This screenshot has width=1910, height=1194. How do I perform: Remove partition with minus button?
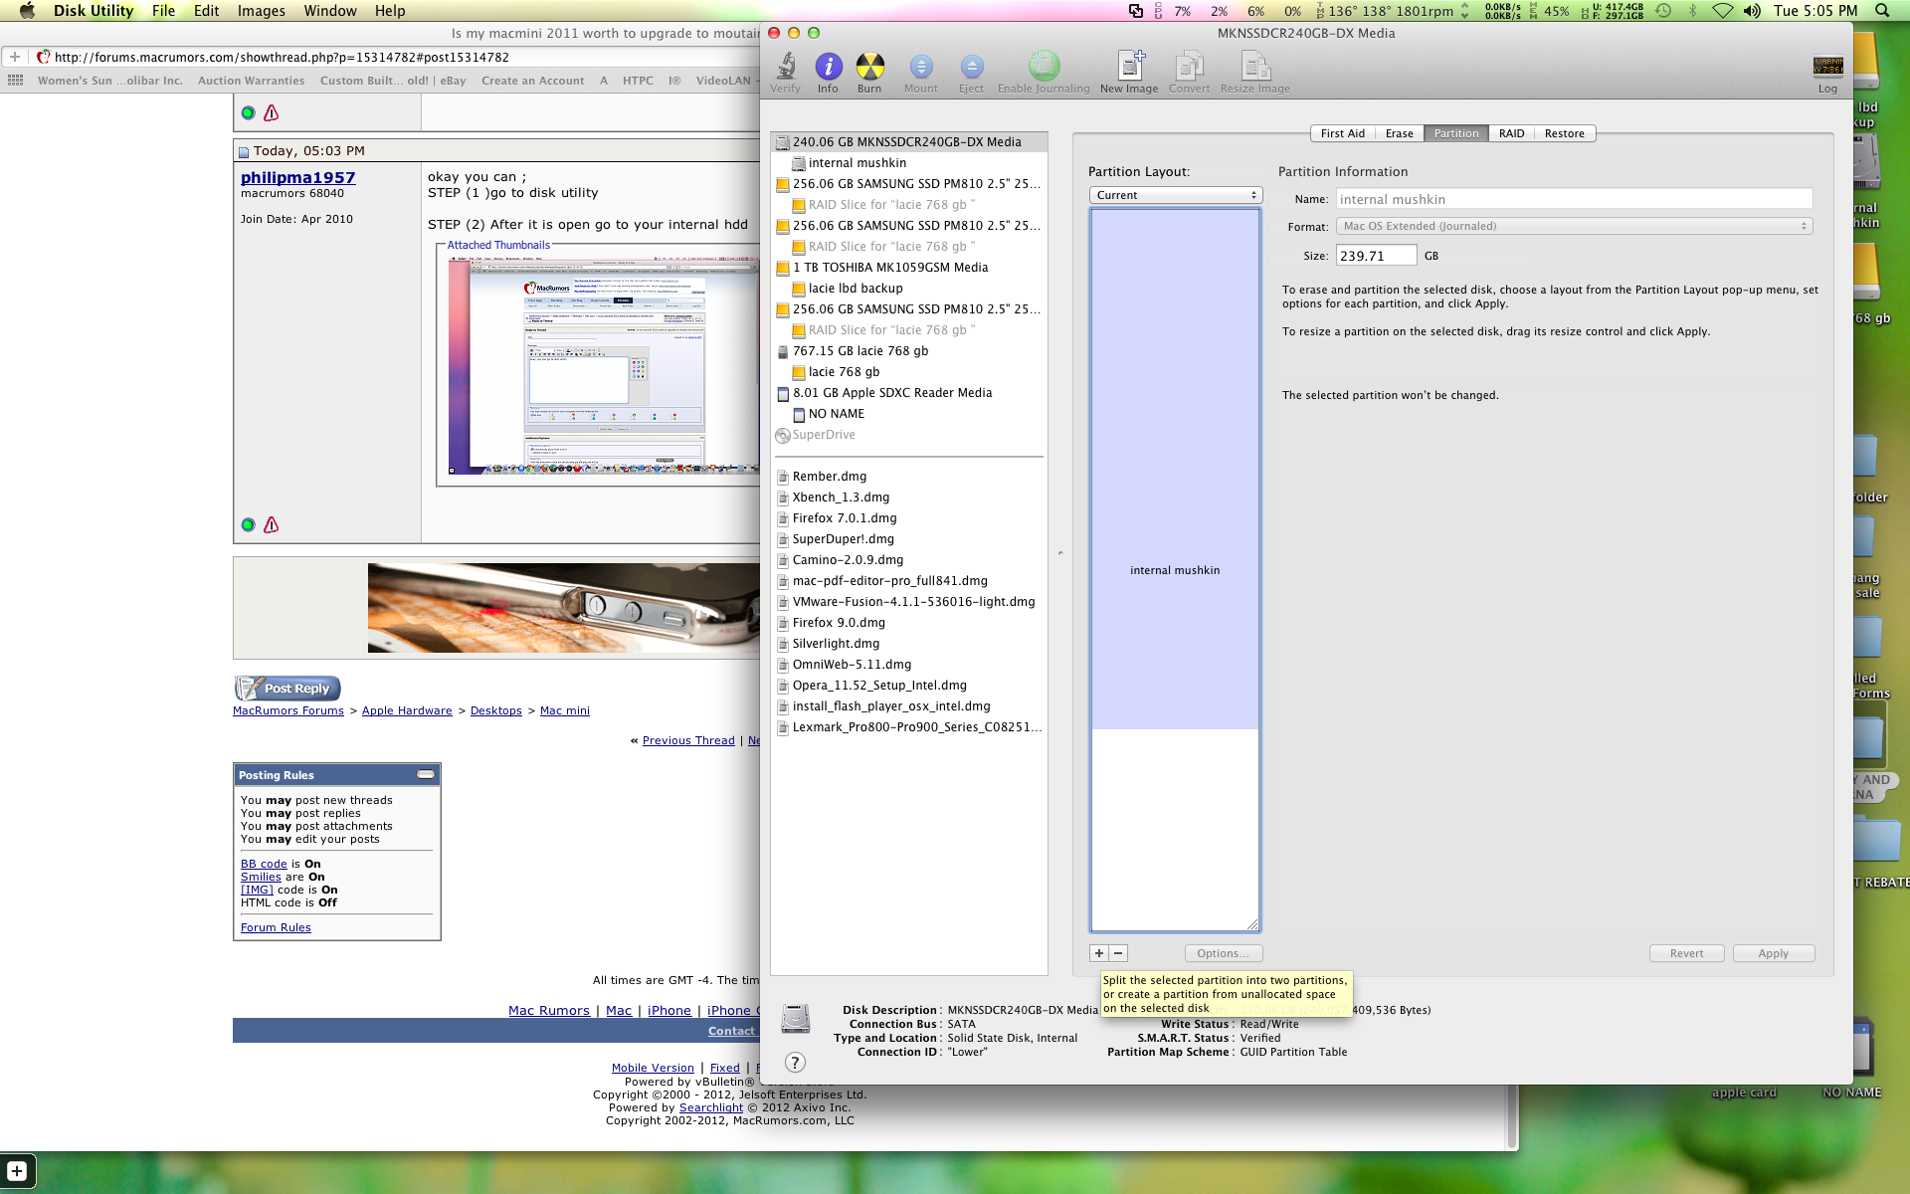pyautogui.click(x=1118, y=953)
